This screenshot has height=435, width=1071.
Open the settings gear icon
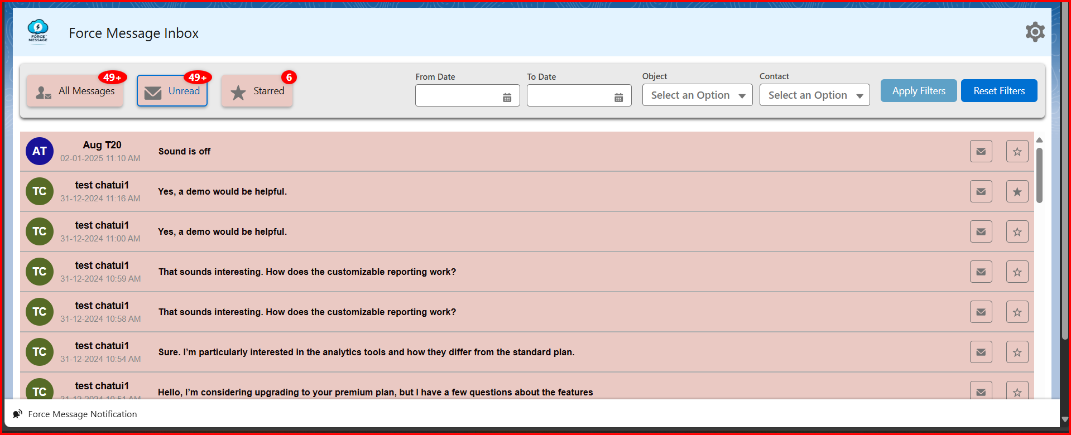[1035, 32]
